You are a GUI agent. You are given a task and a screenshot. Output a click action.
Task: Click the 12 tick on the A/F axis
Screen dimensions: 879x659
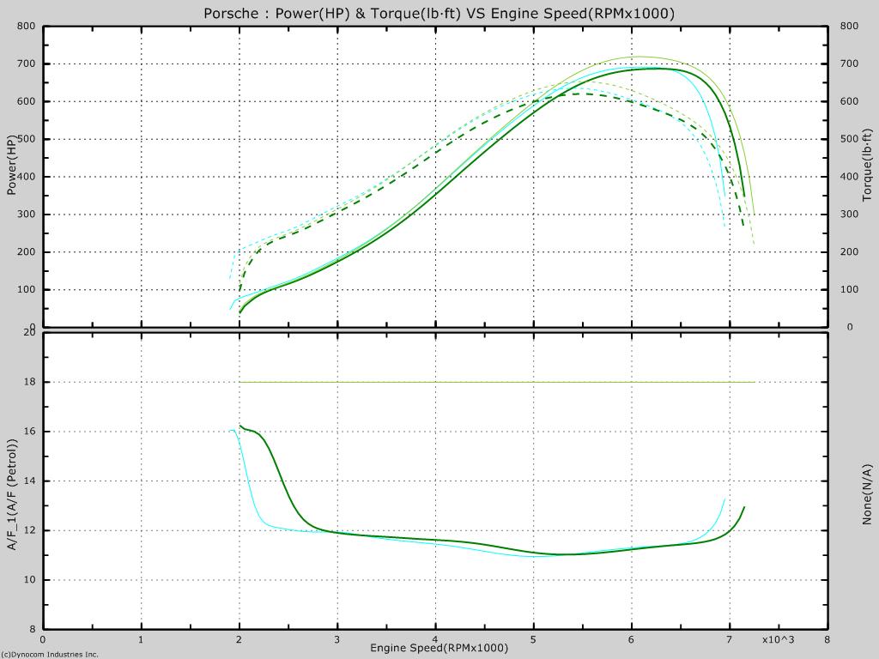[x=29, y=530]
